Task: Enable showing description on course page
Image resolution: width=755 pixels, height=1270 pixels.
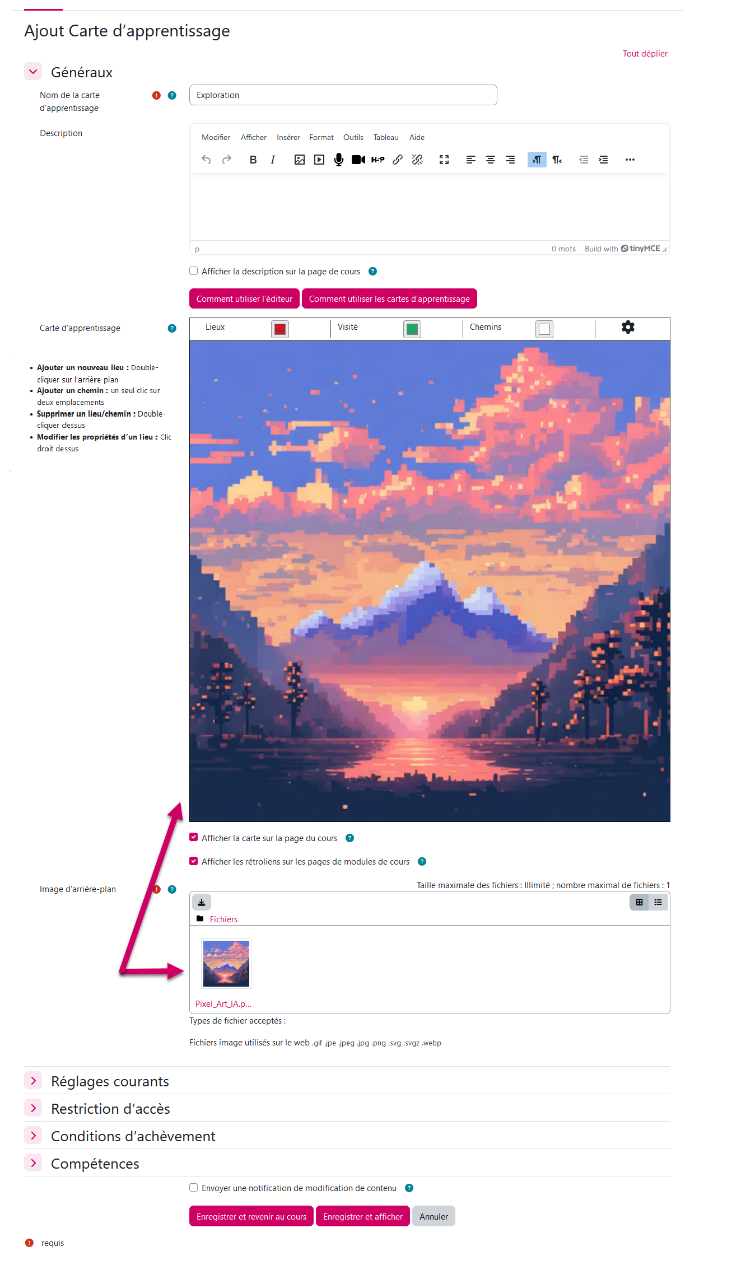Action: click(x=194, y=271)
